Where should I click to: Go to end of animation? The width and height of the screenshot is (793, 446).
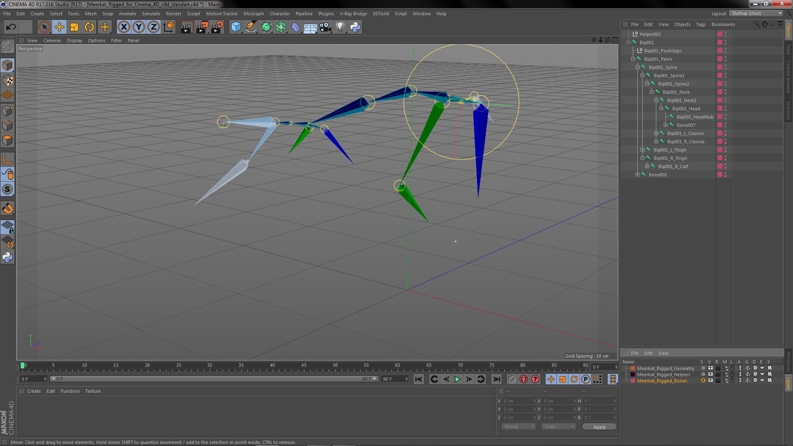coord(496,379)
